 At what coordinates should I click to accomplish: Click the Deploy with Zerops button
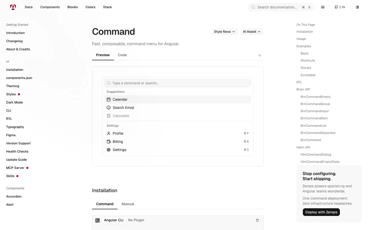point(321,212)
